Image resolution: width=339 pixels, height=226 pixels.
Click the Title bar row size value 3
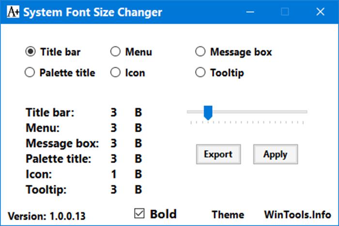(114, 113)
